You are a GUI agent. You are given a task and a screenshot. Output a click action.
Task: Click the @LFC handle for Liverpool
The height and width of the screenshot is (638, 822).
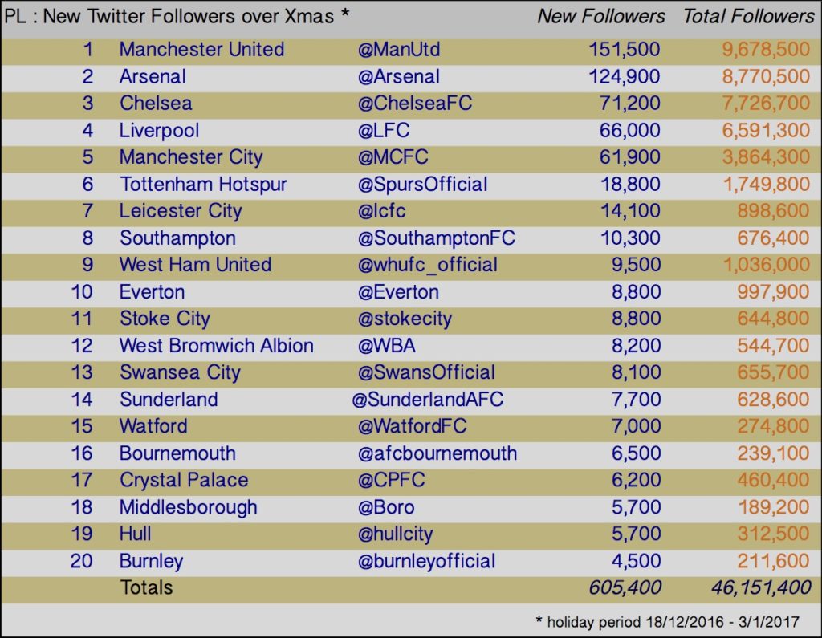point(384,131)
